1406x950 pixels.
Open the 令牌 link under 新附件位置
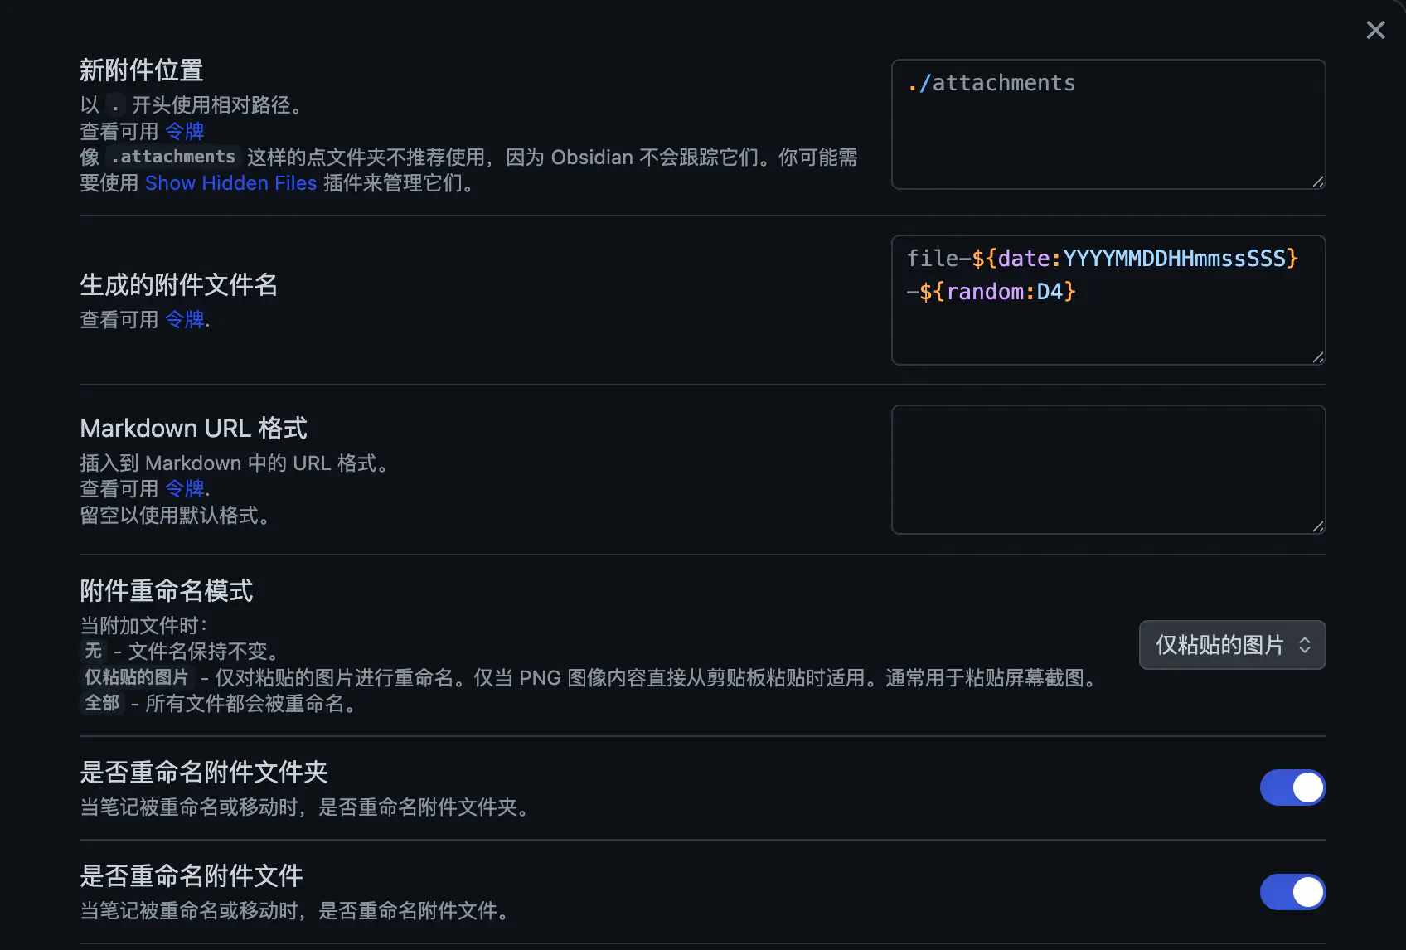click(x=184, y=131)
